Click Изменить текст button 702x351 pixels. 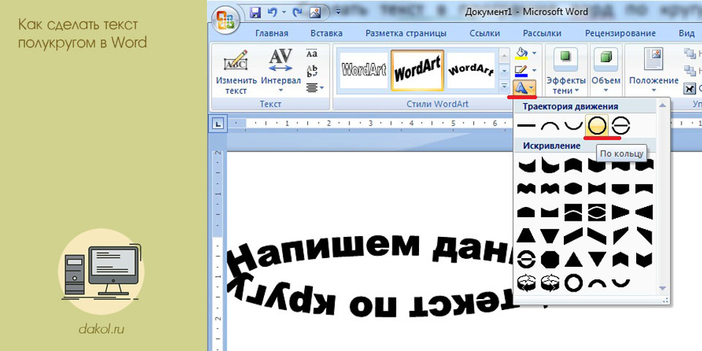236,72
